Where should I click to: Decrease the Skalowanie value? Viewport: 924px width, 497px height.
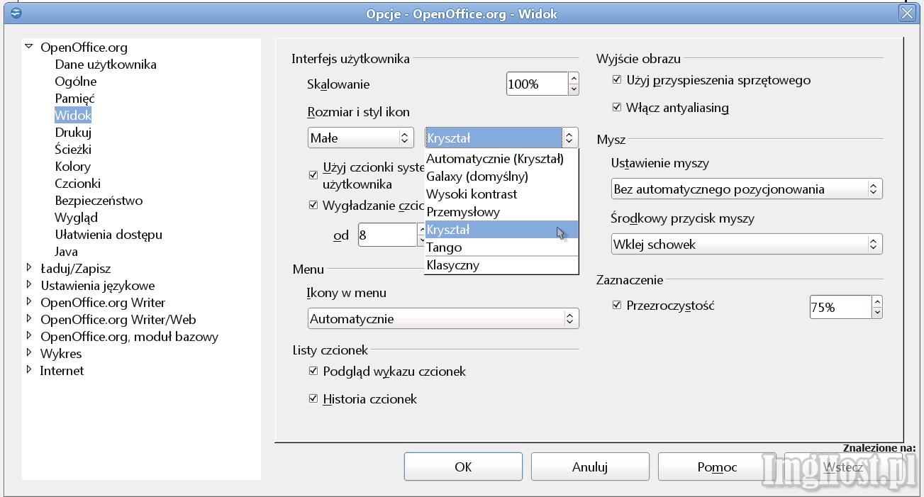(574, 89)
